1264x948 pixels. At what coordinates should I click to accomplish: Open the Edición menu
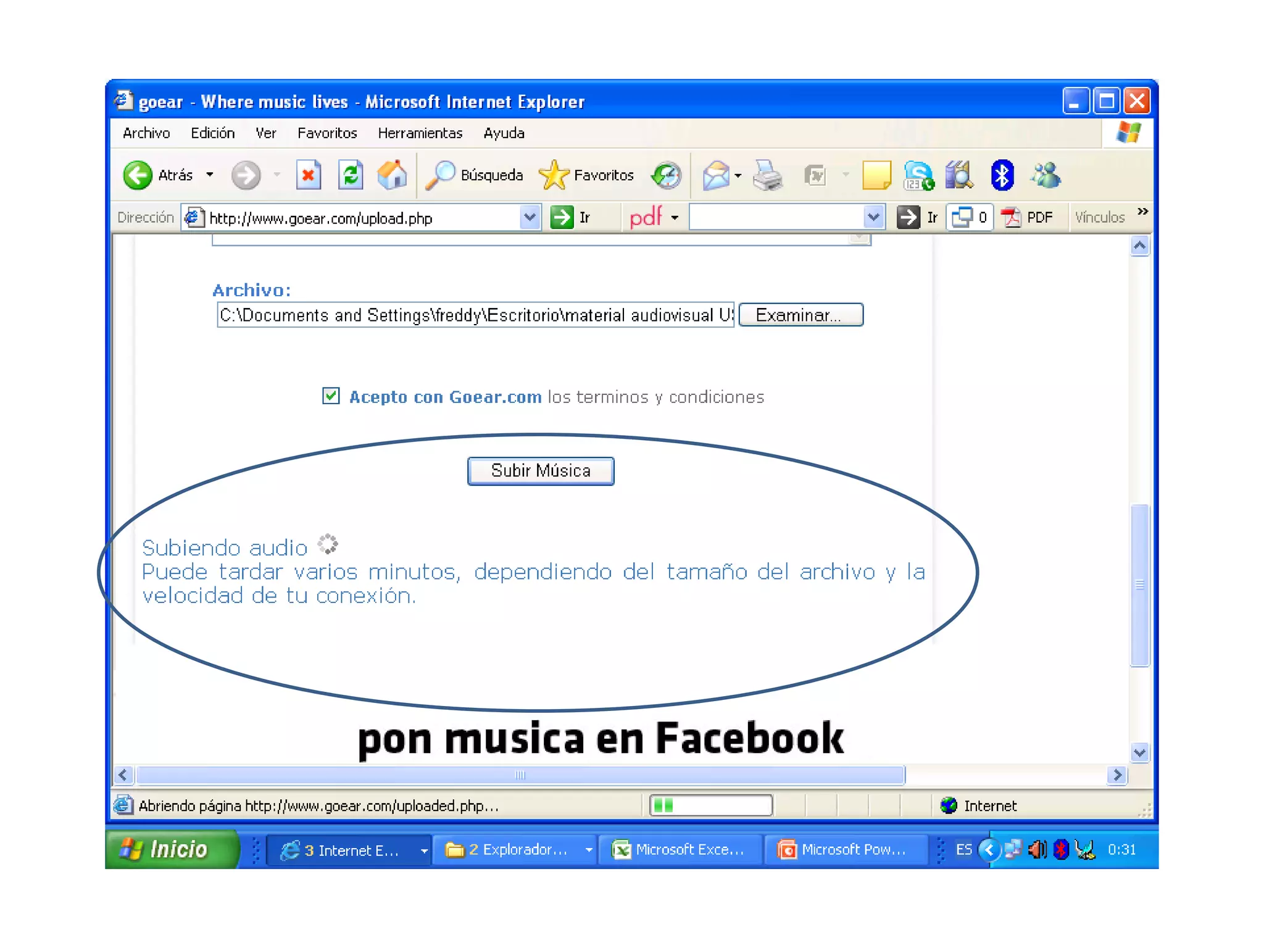(x=213, y=133)
